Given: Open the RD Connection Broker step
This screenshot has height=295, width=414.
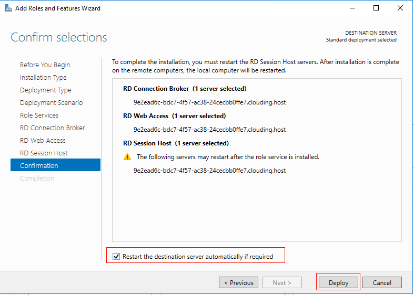Looking at the screenshot, I should click(x=52, y=128).
